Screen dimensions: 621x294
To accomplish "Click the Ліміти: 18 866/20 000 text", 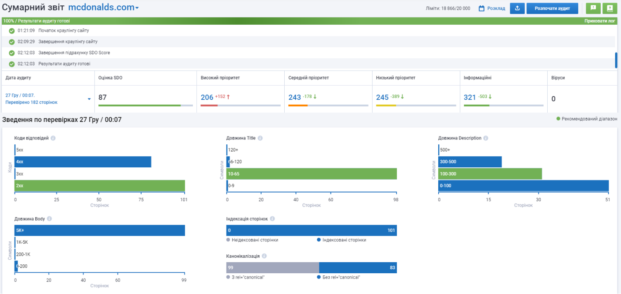I will coord(448,8).
